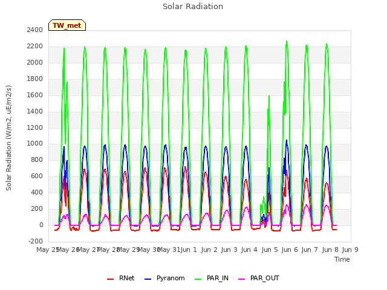Click the 1000 y-axis tick label
The image size is (387, 290).
pyautogui.click(x=35, y=143)
